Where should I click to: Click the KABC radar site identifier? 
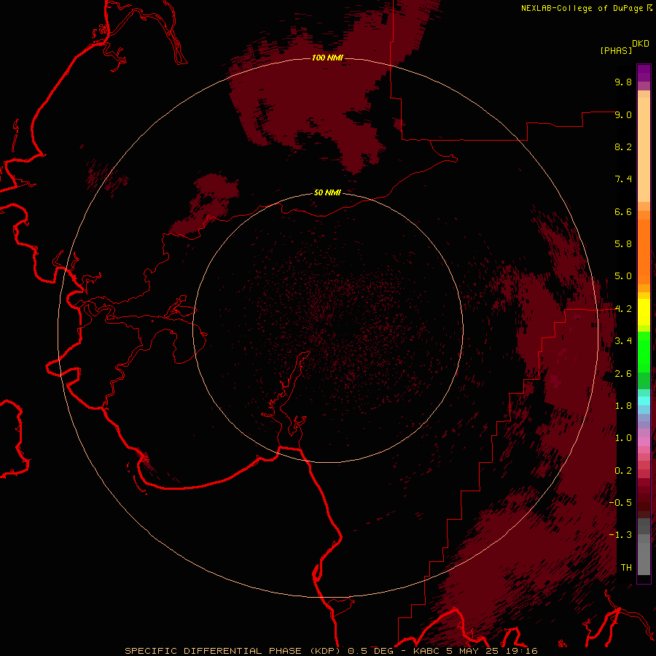(426, 651)
